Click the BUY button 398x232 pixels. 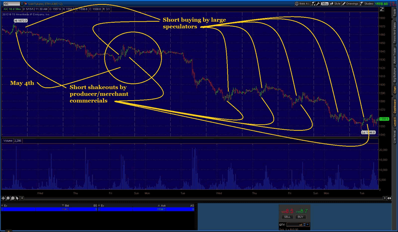pyautogui.click(x=300, y=217)
